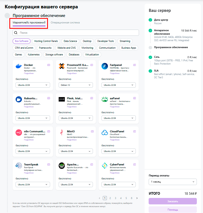Open the Plesk documentation book icon
The image size is (203, 213).
[x=92, y=98]
